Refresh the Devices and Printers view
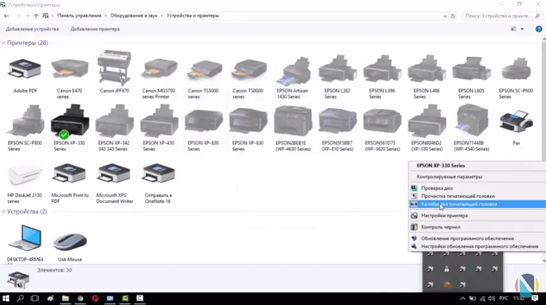This screenshot has width=546, height=305. coord(453,16)
